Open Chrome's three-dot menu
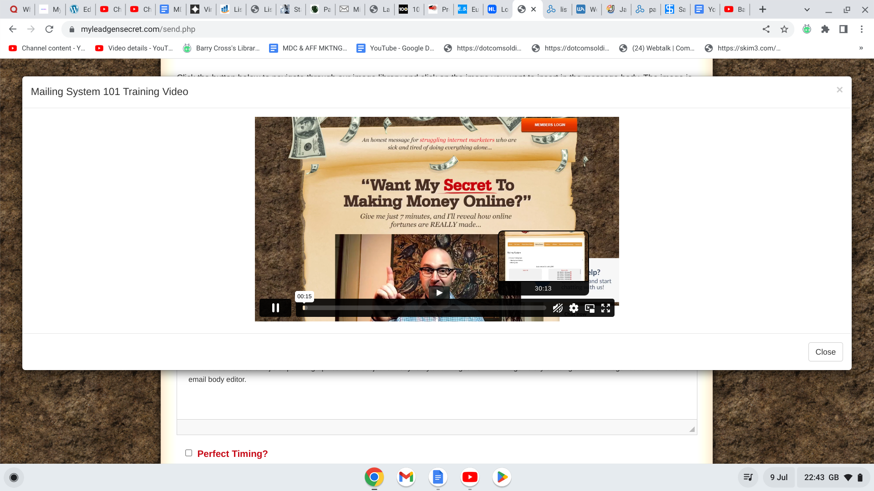The image size is (874, 491). pyautogui.click(x=861, y=29)
